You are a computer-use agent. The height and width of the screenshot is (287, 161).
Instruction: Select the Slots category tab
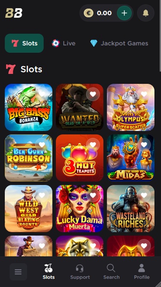[x=24, y=43]
